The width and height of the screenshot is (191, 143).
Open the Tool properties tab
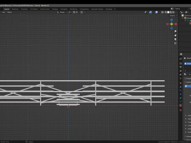tap(181, 59)
